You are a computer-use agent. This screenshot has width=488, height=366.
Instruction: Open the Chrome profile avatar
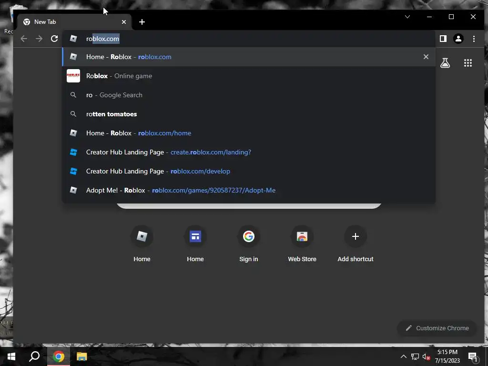pos(458,39)
